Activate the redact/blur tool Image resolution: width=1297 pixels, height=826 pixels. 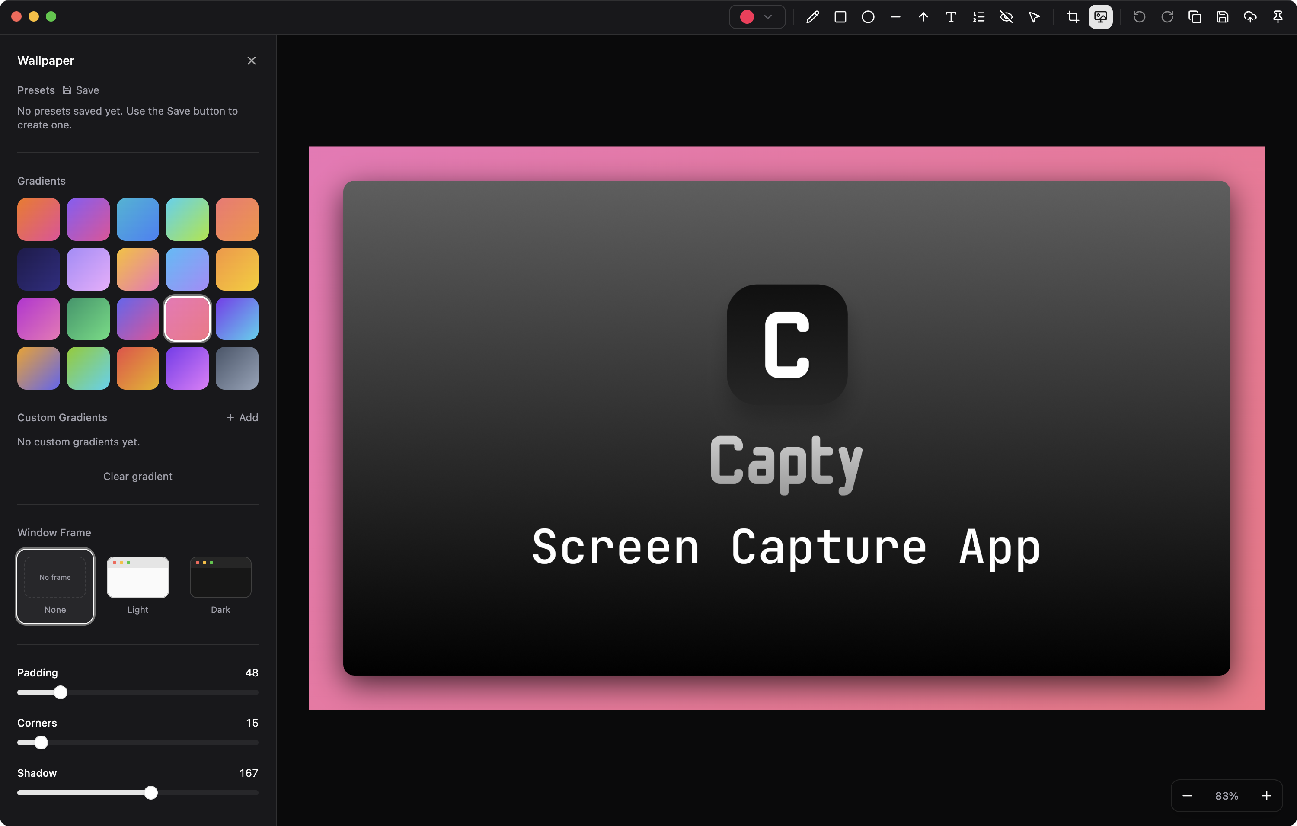coord(1006,17)
